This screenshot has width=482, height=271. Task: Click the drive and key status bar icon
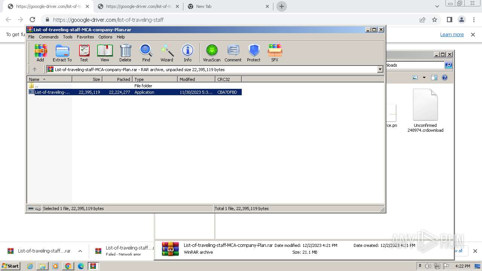pyautogui.click(x=35, y=209)
